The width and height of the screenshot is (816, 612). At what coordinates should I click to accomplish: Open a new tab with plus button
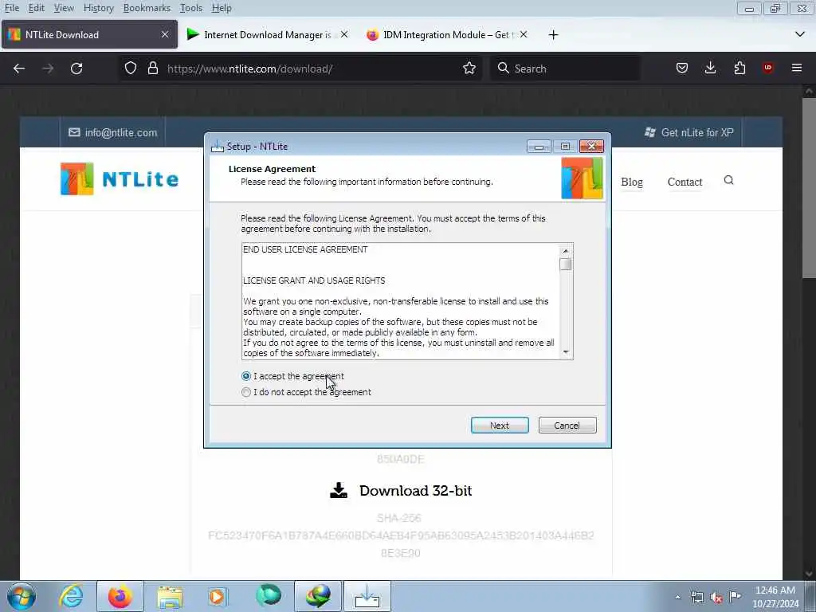coord(553,35)
